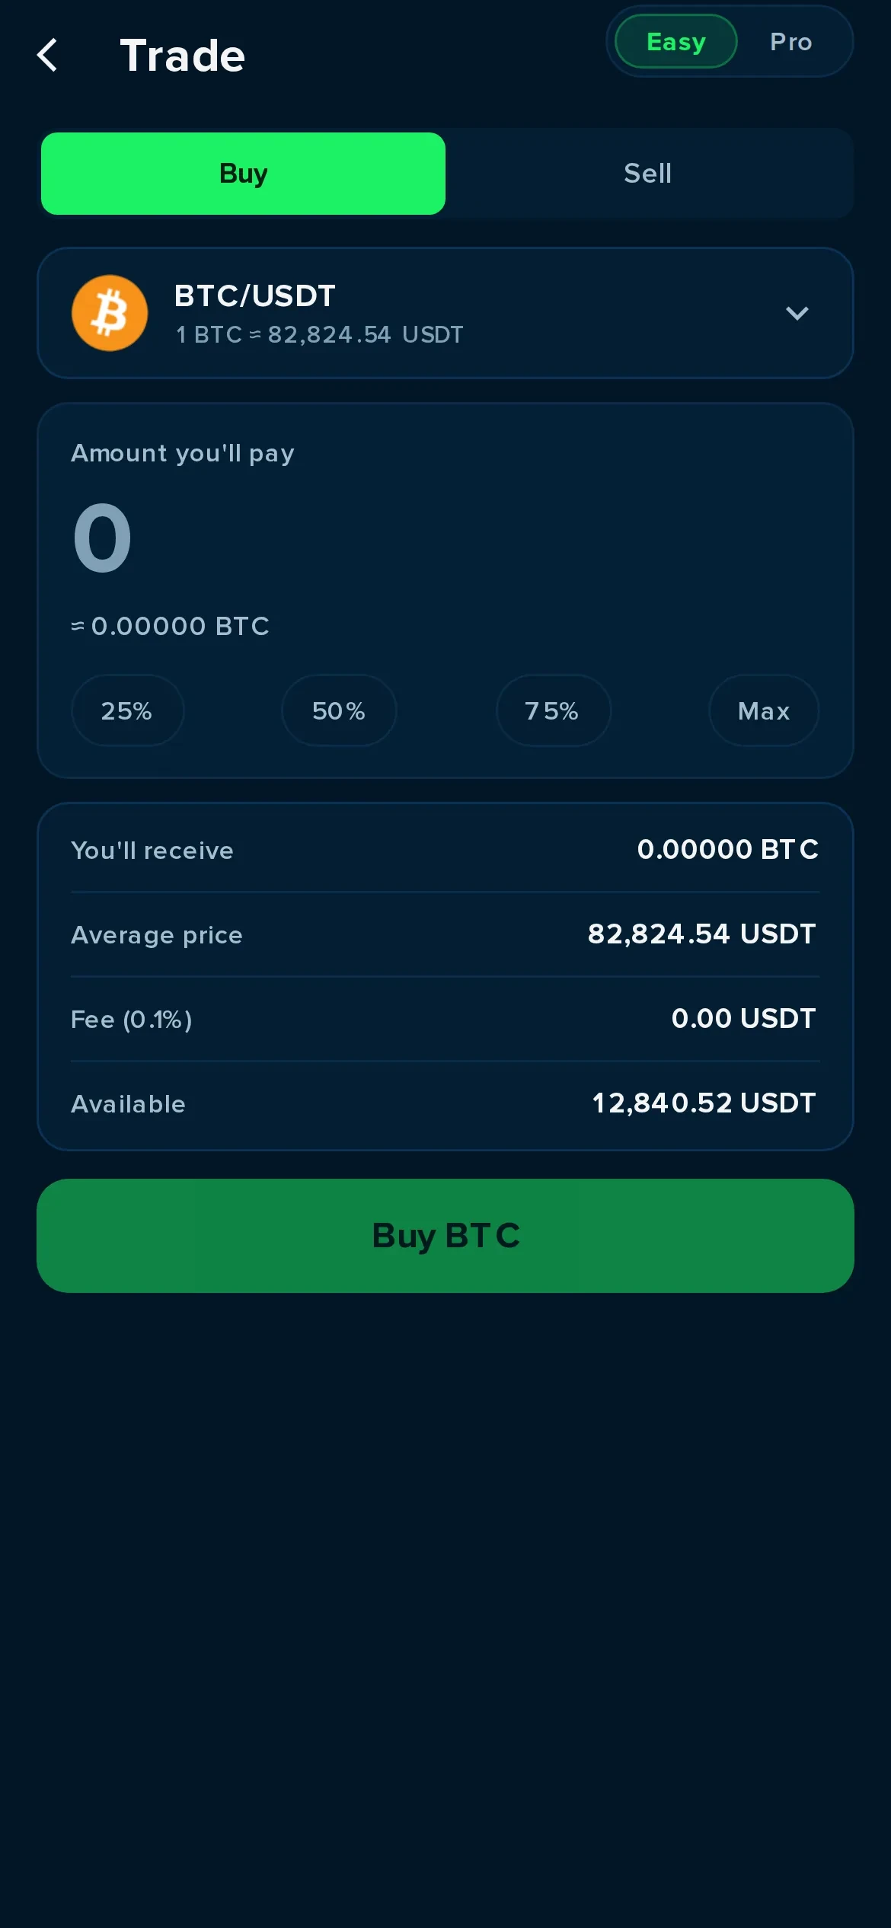Tap the Bitcoin logo icon

[x=110, y=313]
